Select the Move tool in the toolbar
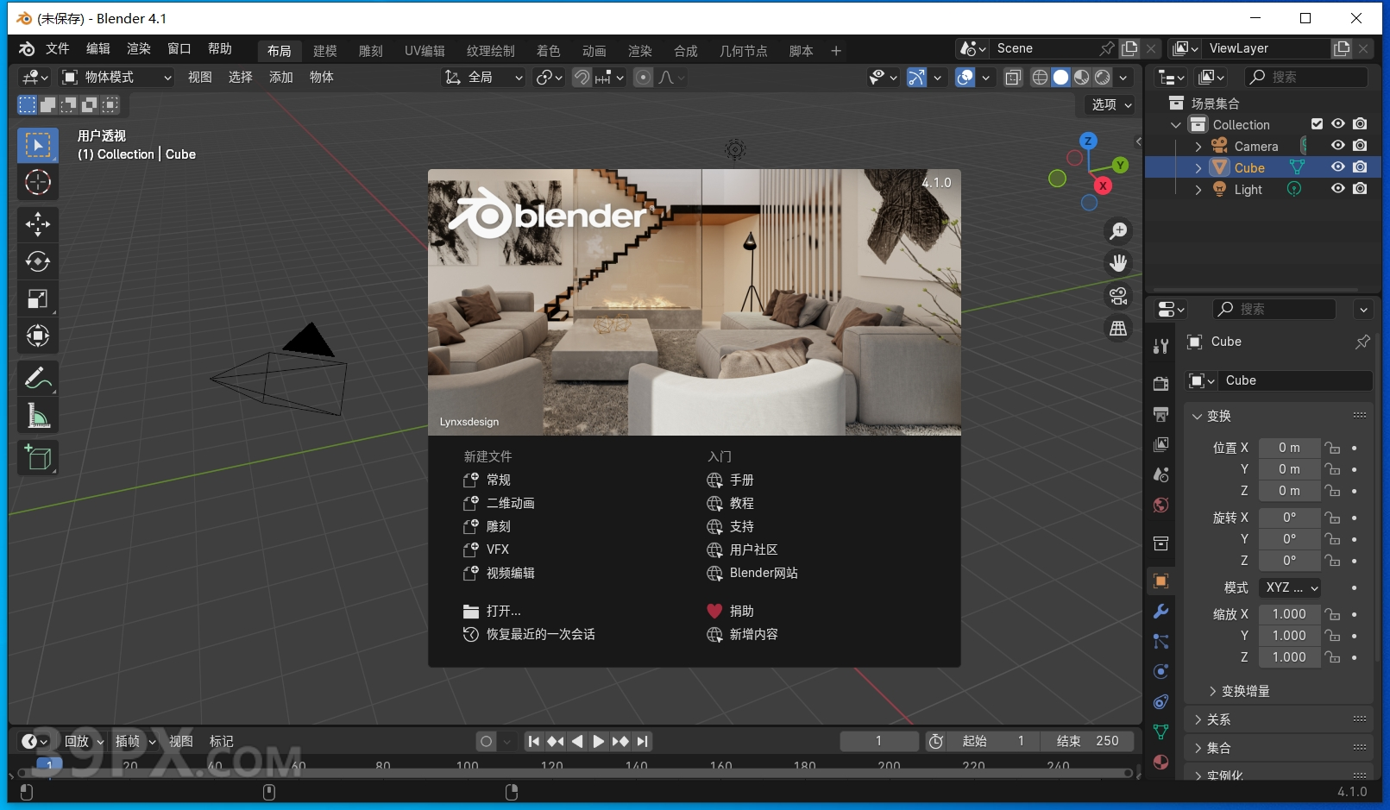The image size is (1390, 810). click(38, 224)
